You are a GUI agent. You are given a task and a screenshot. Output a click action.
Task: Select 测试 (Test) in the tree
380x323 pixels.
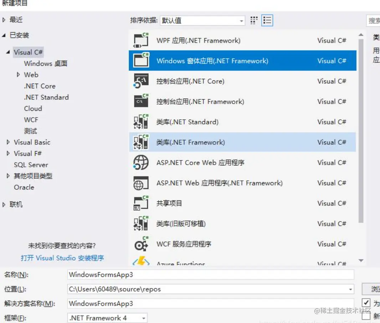tap(31, 131)
